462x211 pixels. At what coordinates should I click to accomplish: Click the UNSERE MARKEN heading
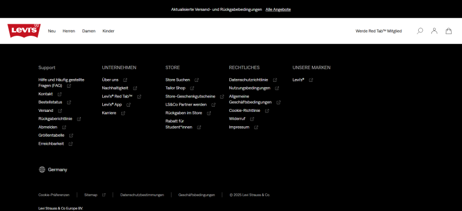pyautogui.click(x=311, y=67)
